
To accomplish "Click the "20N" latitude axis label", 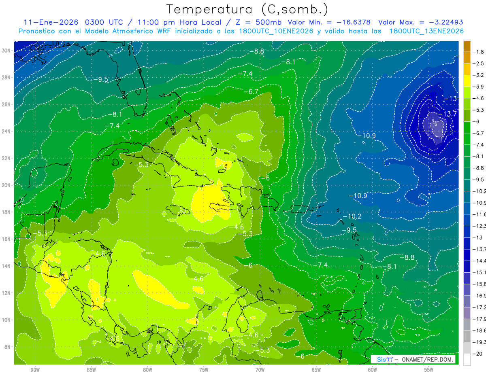I will tap(6, 185).
